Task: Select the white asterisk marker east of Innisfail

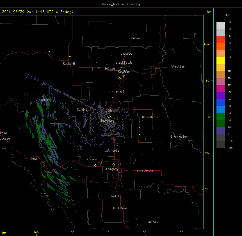Action: [141, 85]
